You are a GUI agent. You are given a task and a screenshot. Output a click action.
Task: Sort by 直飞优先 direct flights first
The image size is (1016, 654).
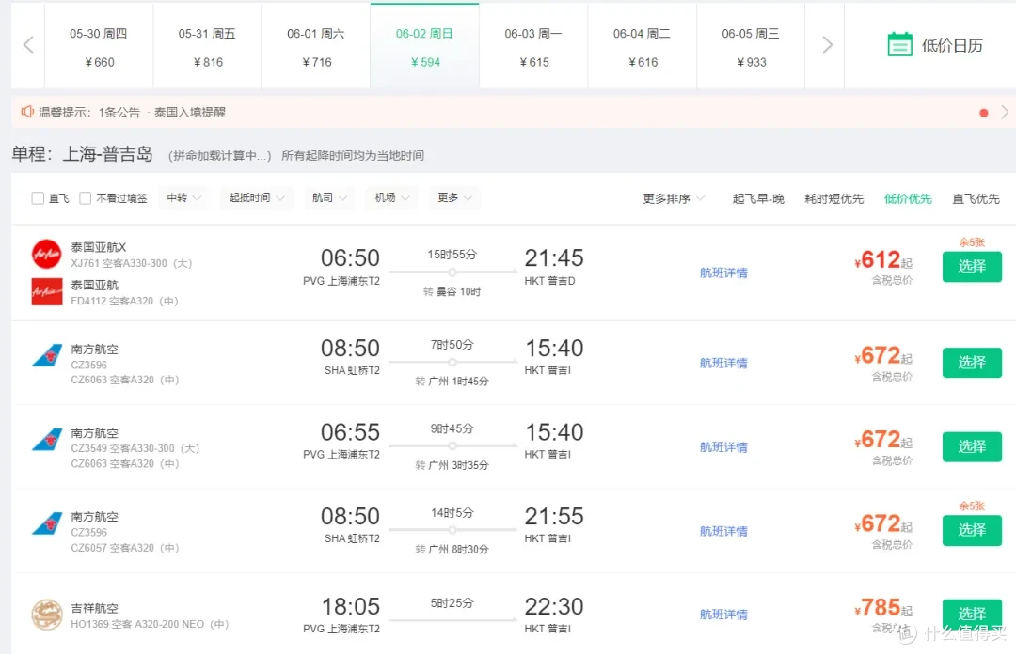click(976, 199)
